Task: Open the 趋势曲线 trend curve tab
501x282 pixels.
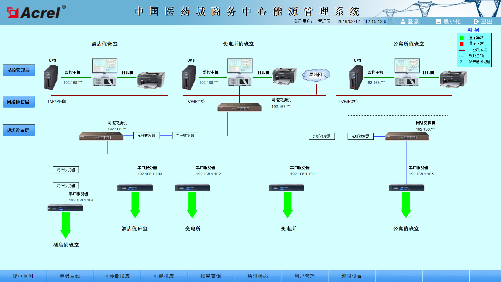Action: point(70,276)
